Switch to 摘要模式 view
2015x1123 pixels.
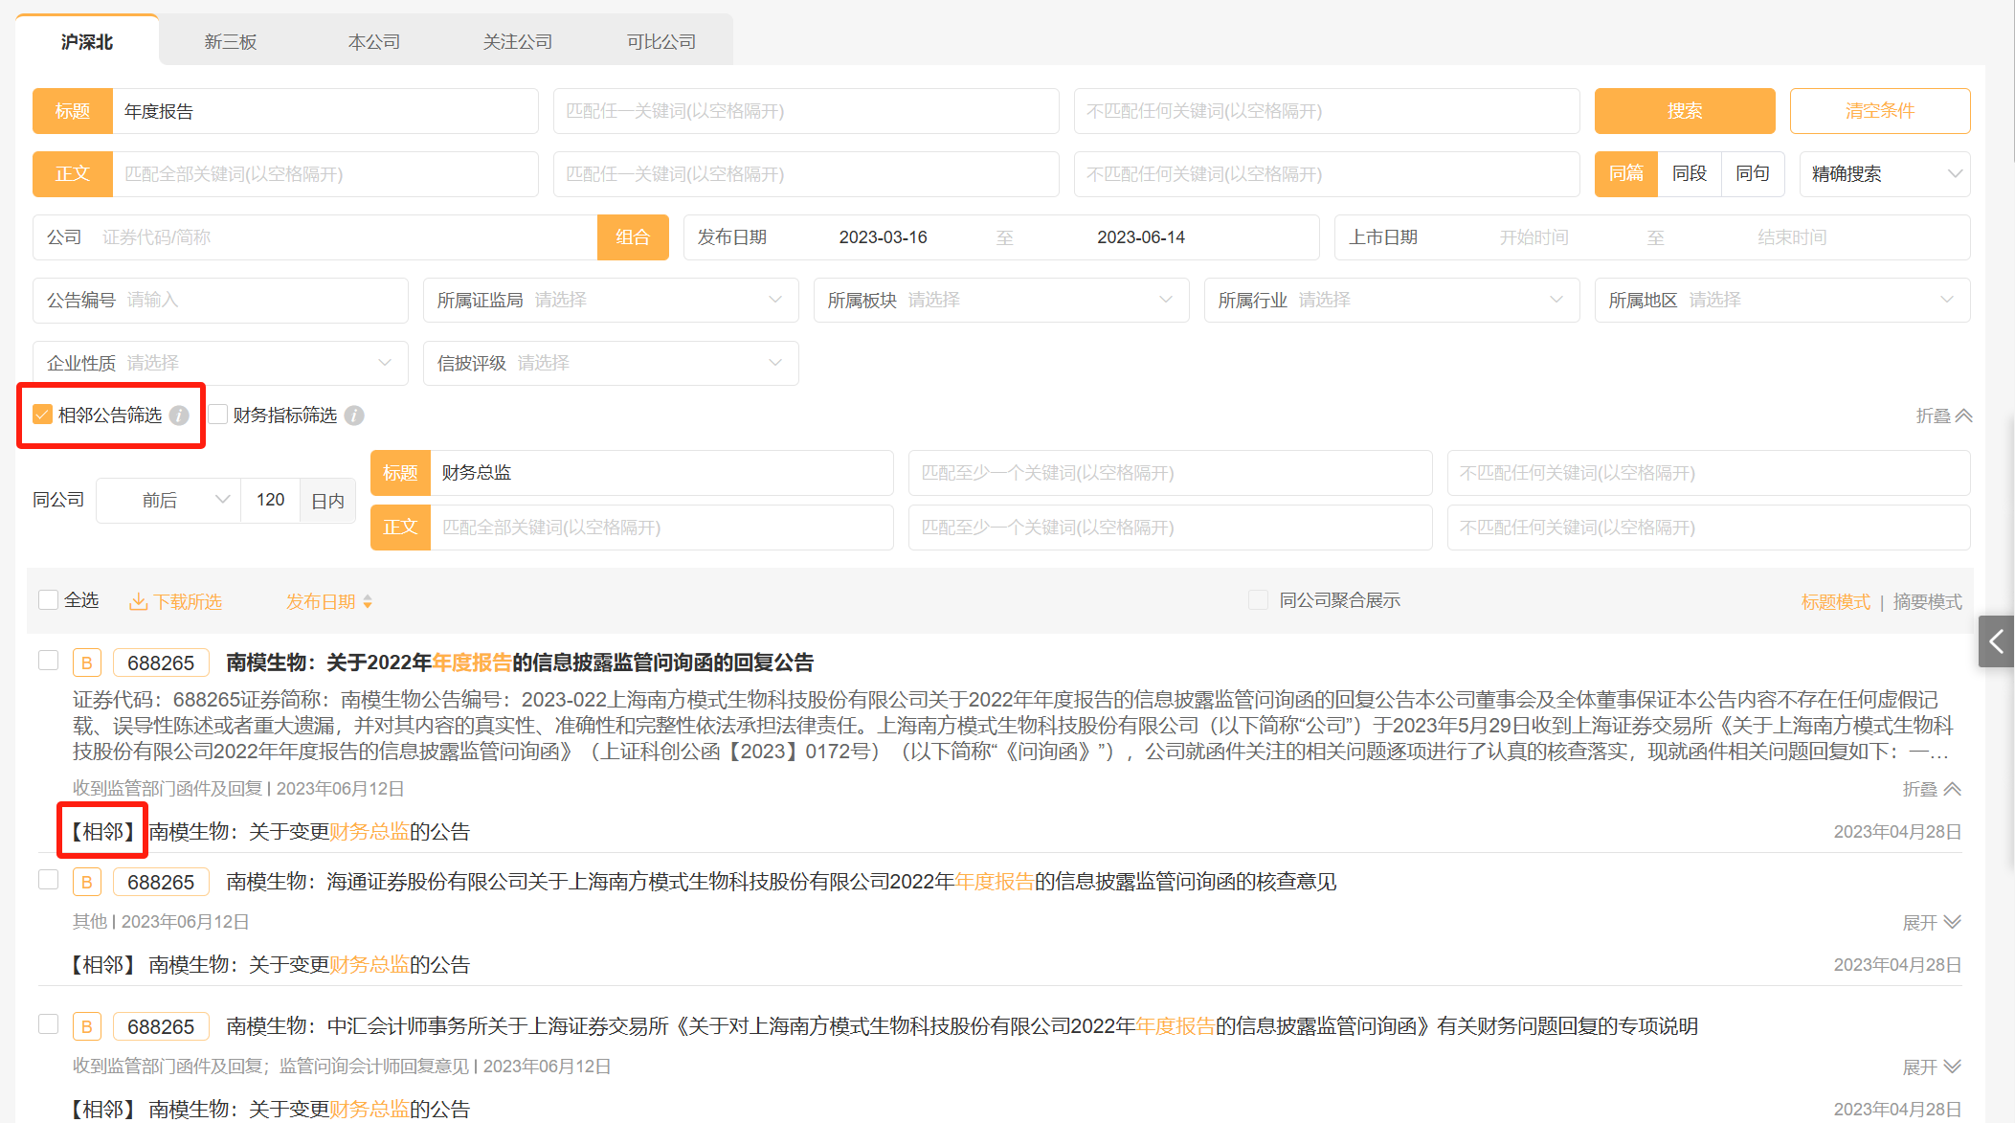click(1927, 602)
